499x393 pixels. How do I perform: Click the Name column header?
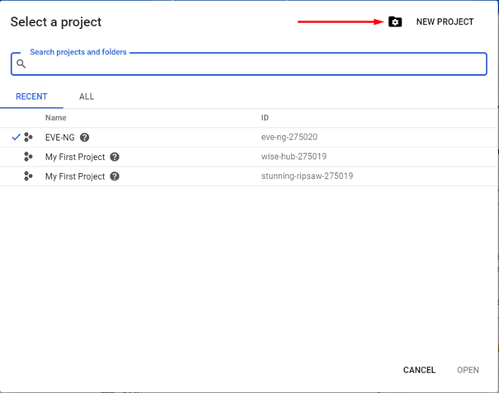[56, 118]
